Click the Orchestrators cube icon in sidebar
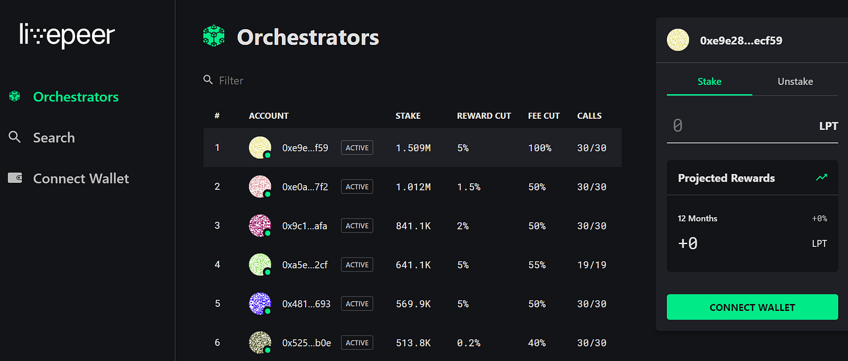 pos(15,97)
